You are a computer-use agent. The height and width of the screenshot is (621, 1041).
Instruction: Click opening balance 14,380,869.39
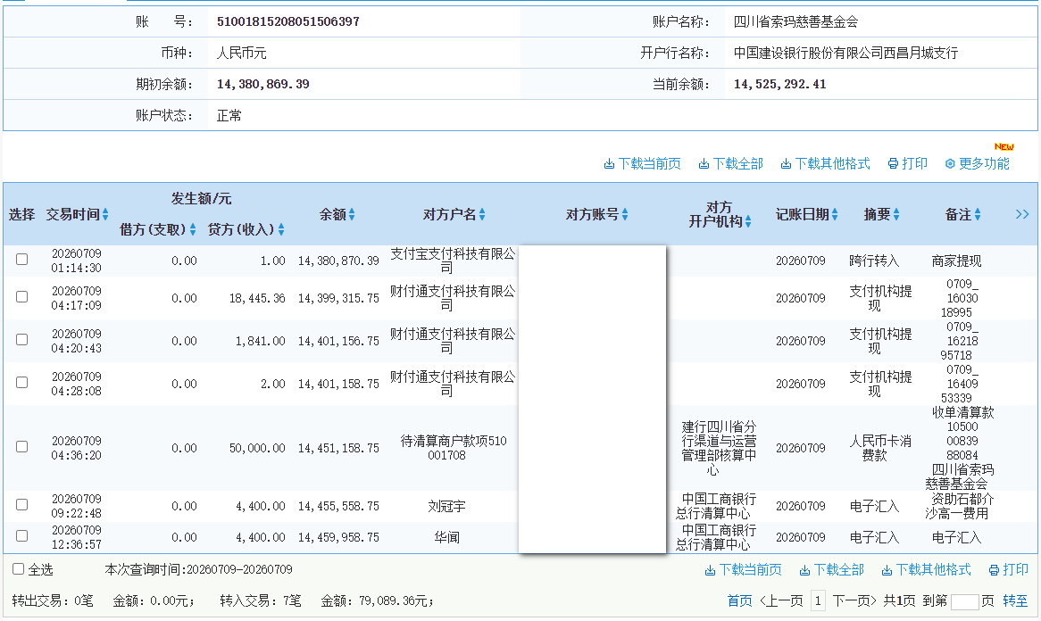tap(262, 84)
